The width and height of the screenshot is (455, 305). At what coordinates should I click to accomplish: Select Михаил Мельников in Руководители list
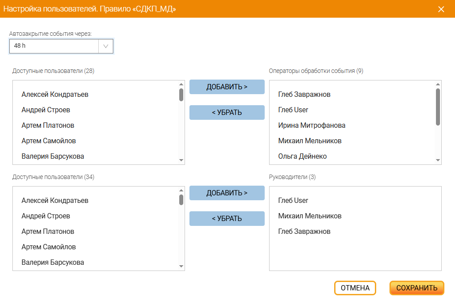click(x=309, y=216)
